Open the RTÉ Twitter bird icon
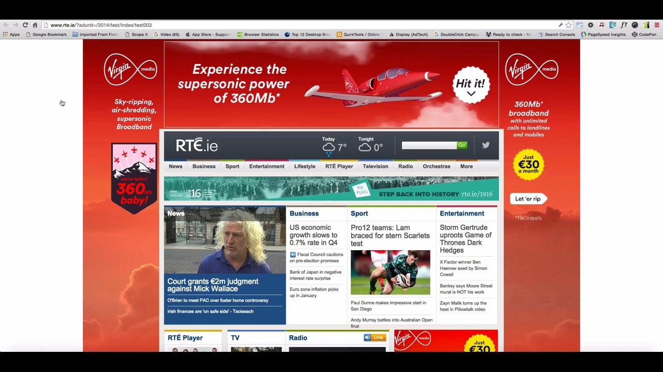The image size is (663, 372). click(x=486, y=145)
